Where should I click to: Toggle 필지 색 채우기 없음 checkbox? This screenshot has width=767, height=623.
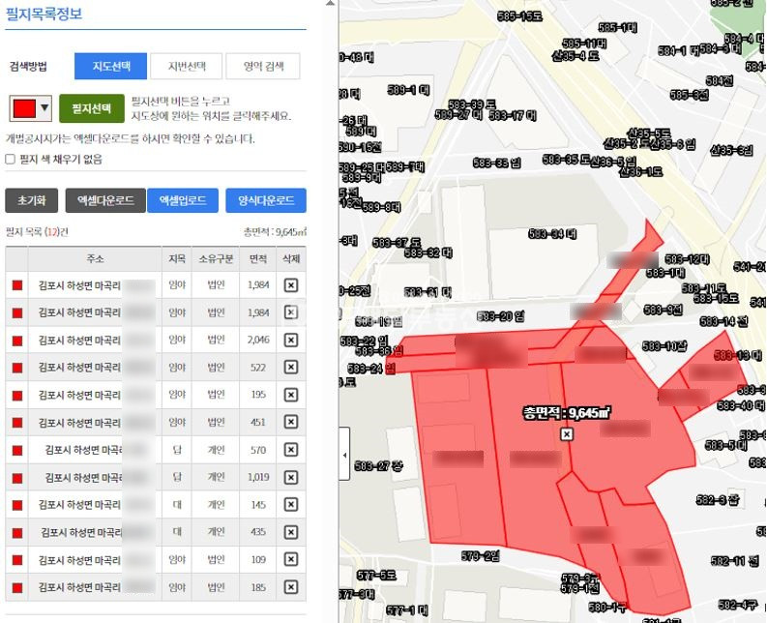coord(11,159)
